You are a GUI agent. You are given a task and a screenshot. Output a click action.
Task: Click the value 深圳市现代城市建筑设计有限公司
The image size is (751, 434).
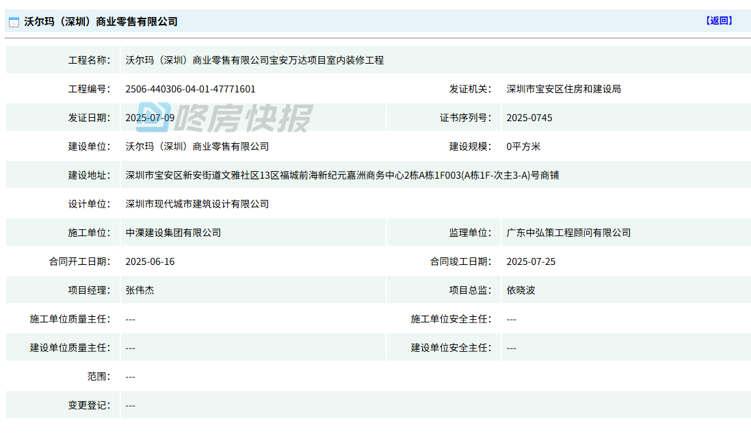pos(198,204)
